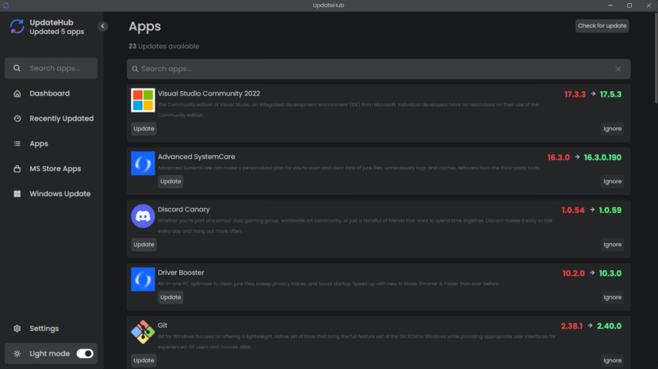The height and width of the screenshot is (369, 658).
Task: Click new version 17.5.3 for Visual Studio
Action: coord(610,94)
